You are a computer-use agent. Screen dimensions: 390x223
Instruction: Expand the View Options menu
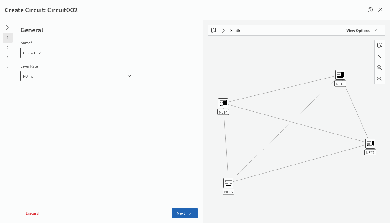(x=361, y=31)
